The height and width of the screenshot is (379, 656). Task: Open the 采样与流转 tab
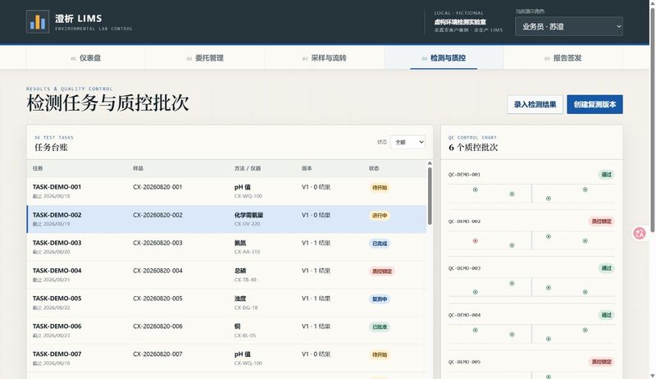click(324, 58)
